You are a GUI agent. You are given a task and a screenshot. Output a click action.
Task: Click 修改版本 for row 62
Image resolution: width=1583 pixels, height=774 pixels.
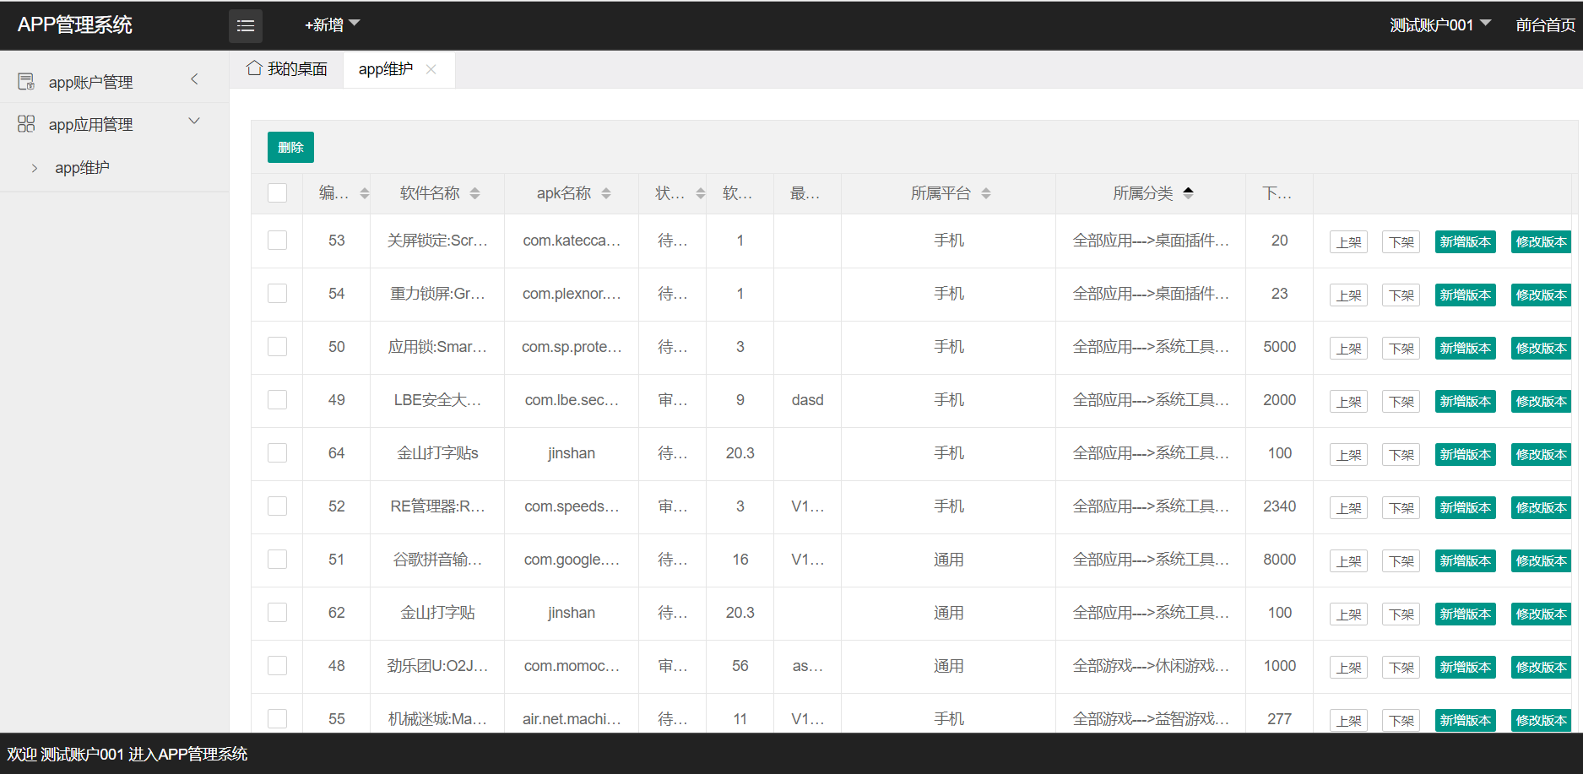click(1542, 614)
